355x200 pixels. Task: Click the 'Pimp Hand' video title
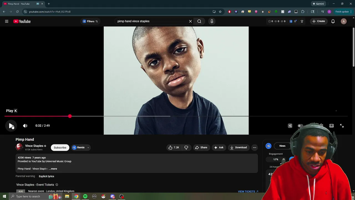pos(25,139)
